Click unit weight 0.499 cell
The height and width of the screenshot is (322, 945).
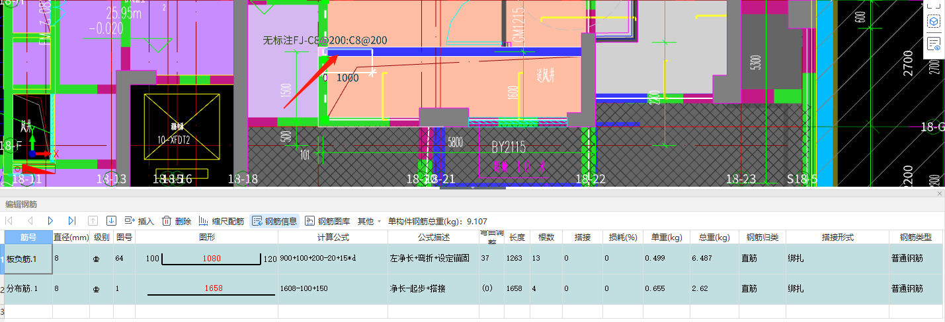(666, 259)
